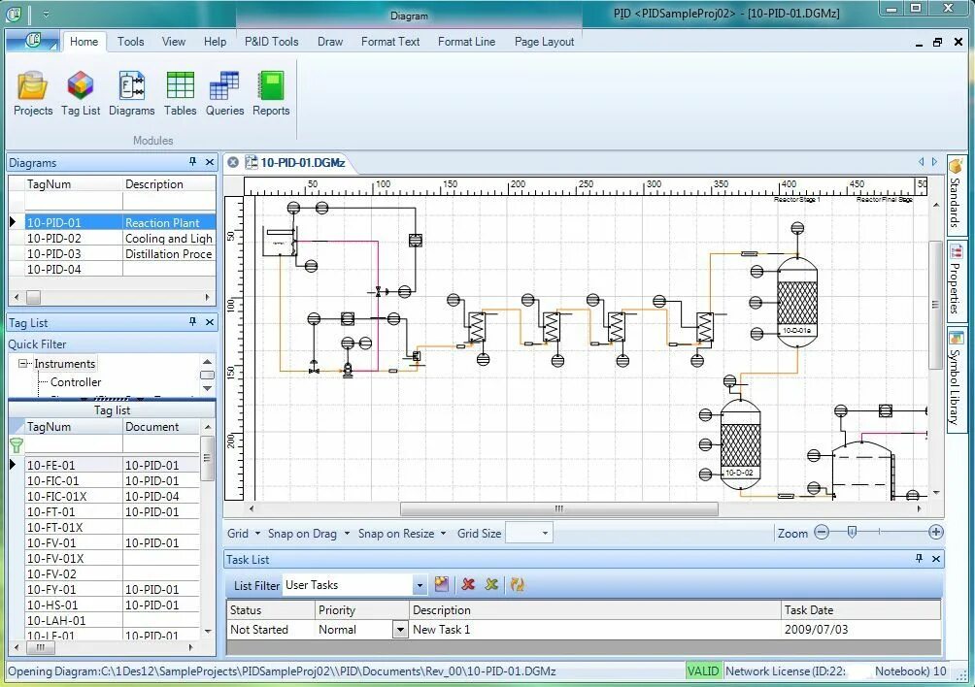Click the red delete task icon
This screenshot has width=975, height=687.
point(468,584)
